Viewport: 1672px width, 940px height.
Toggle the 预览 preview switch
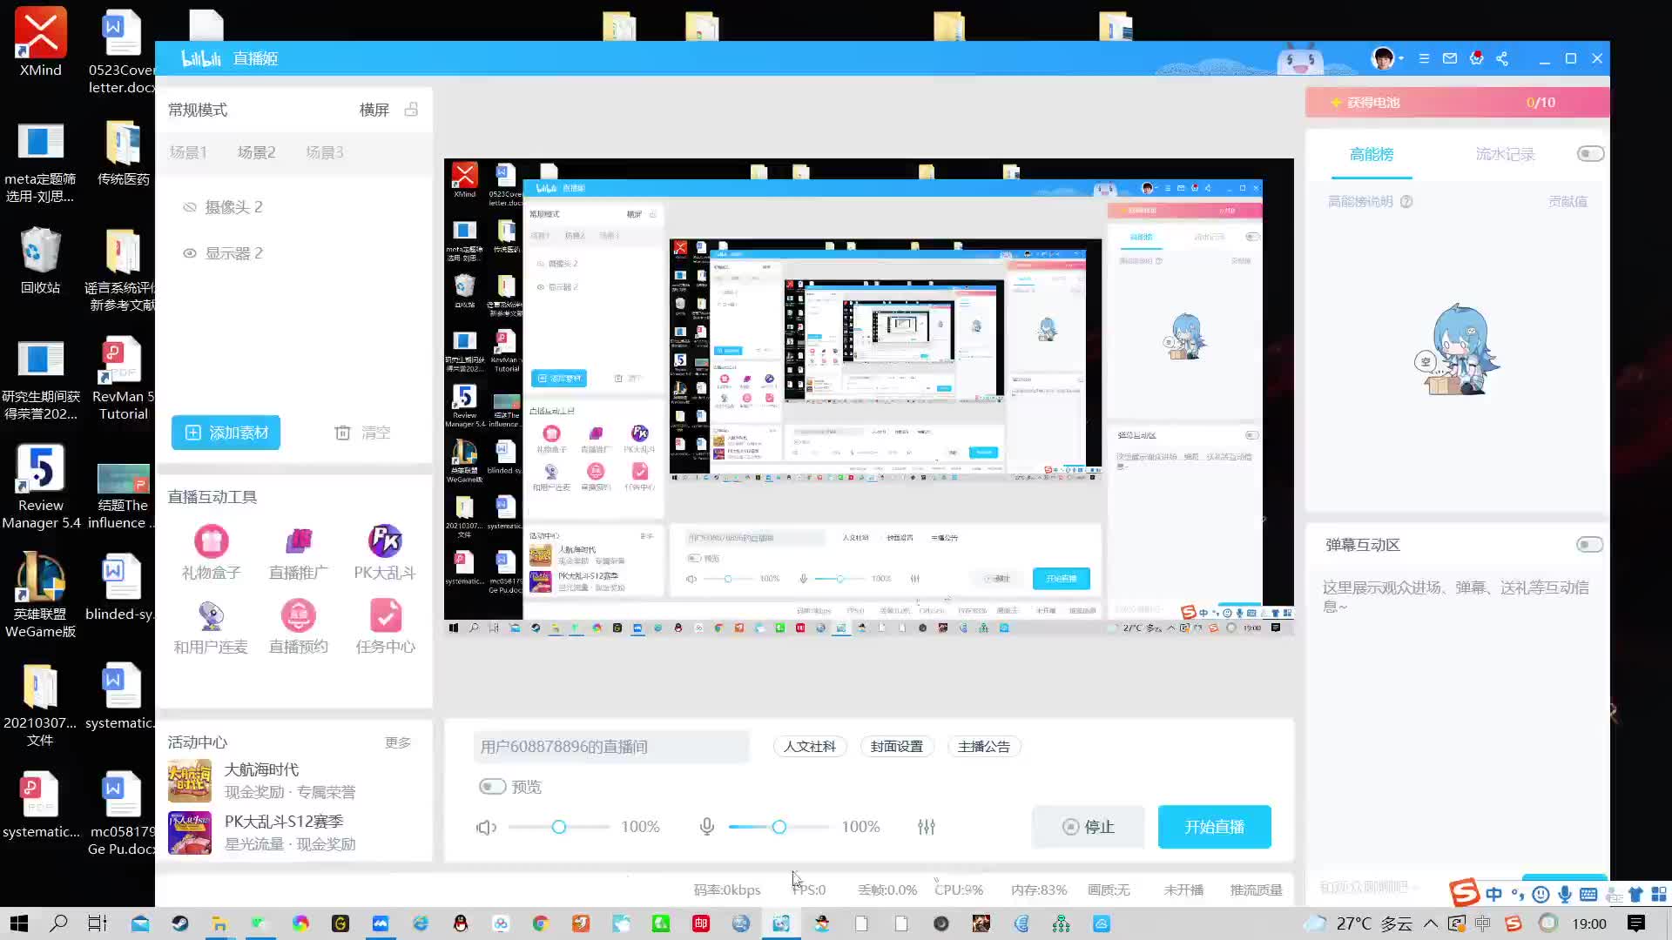click(492, 787)
